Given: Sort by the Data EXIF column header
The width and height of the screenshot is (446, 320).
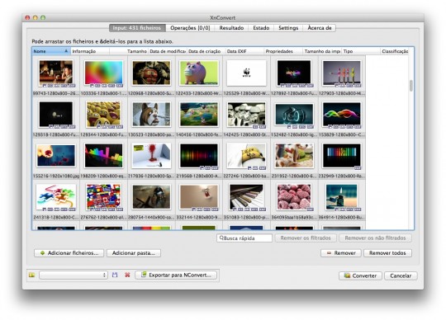Looking at the screenshot, I should [244, 51].
